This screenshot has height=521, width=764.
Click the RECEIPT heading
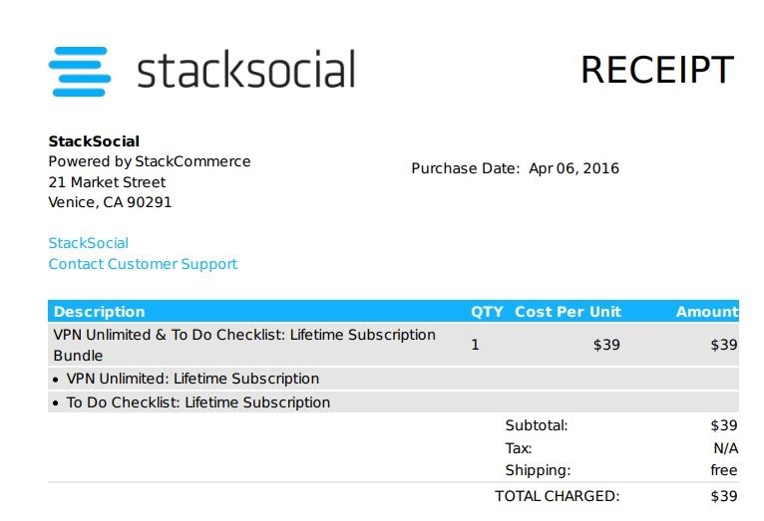[656, 71]
